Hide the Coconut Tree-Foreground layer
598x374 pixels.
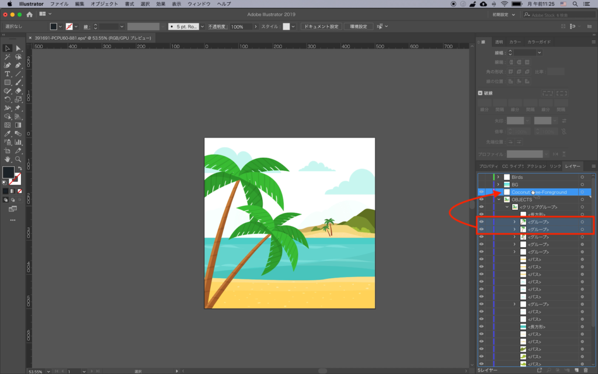tap(481, 192)
